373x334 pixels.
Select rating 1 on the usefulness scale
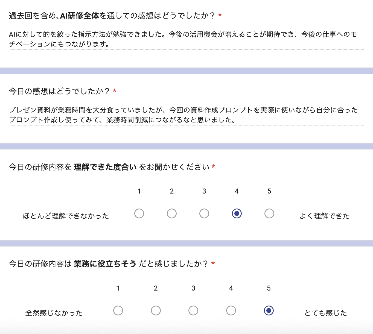[118, 310]
